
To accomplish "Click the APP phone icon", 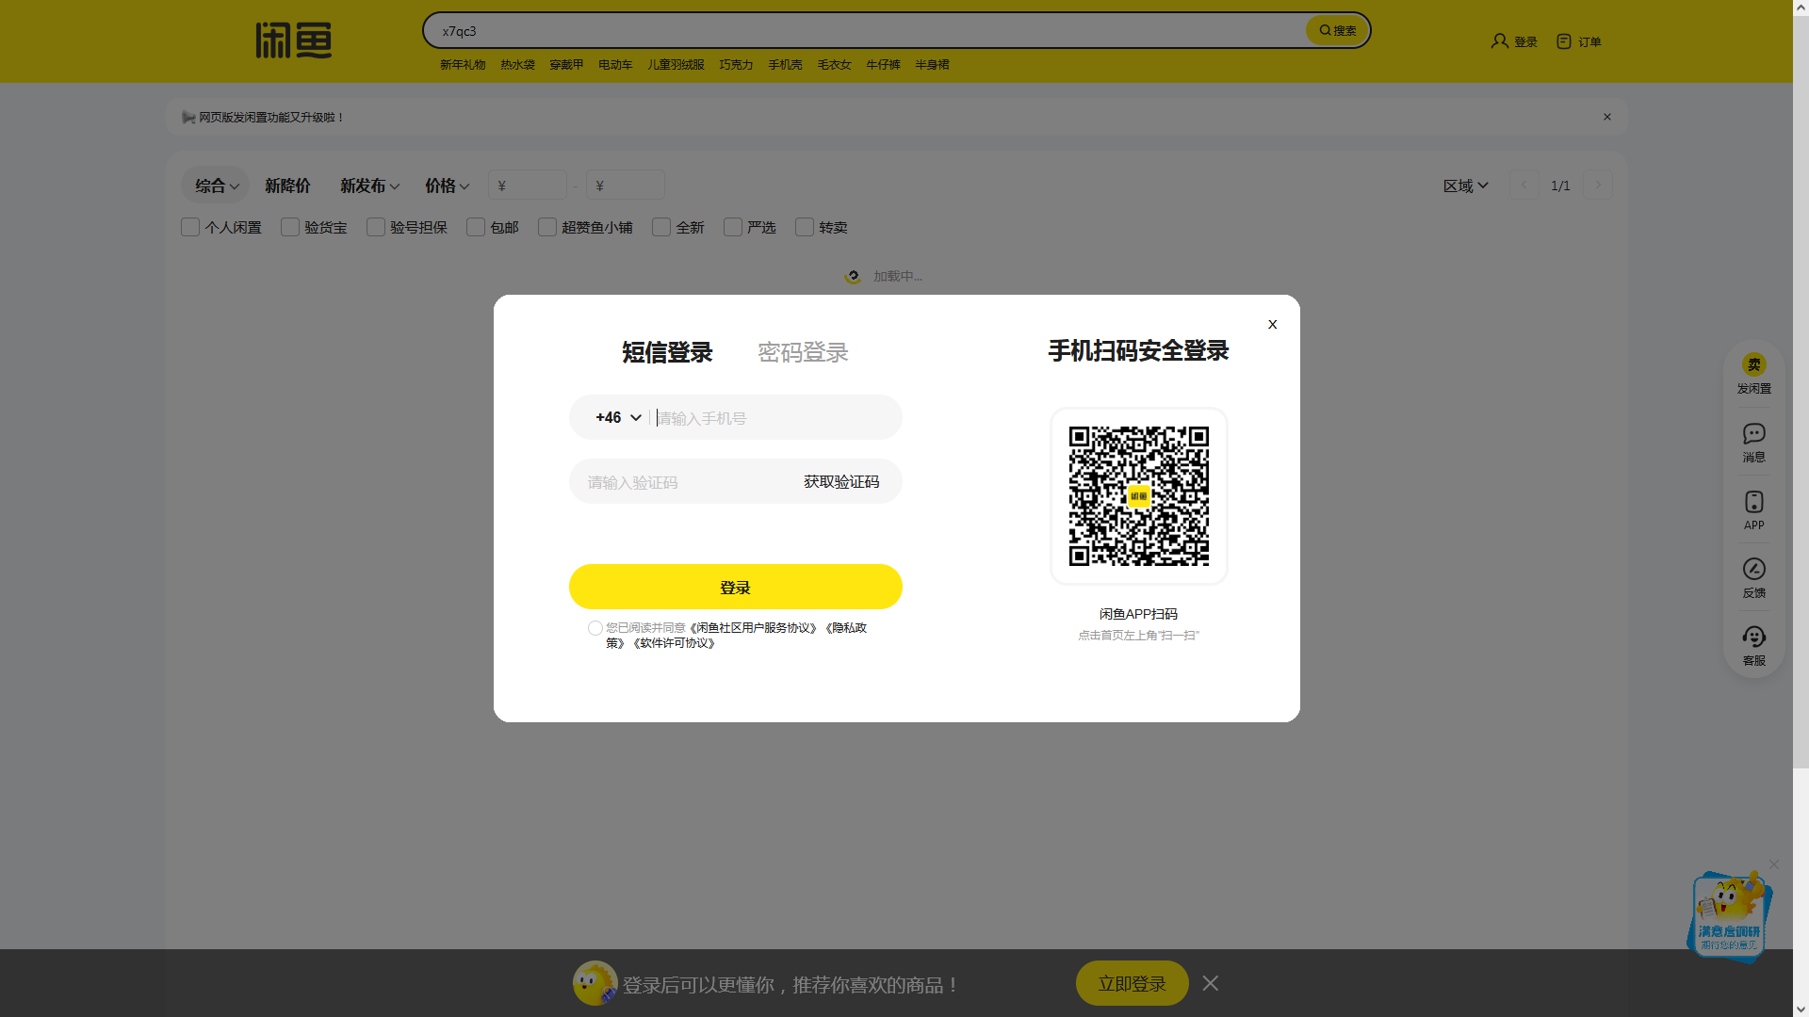I will pos(1753,502).
